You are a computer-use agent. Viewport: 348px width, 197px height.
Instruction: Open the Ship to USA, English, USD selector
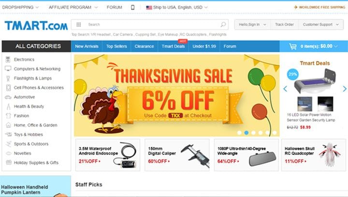coord(177,7)
